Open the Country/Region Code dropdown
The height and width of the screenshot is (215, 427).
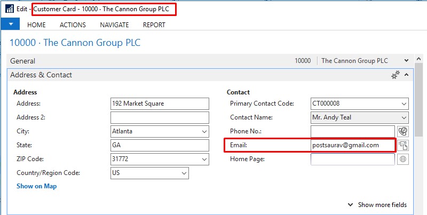point(184,173)
